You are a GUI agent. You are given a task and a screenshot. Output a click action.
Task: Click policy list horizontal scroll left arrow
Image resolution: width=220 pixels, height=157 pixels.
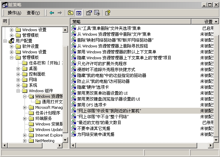click(x=73, y=145)
